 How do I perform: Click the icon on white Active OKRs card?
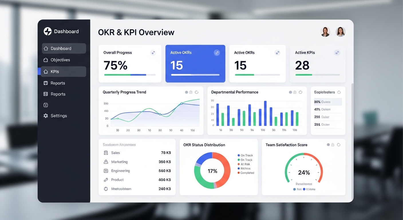(x=277, y=53)
